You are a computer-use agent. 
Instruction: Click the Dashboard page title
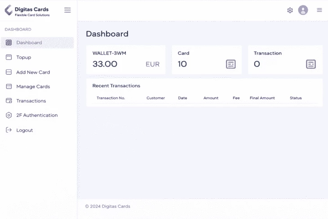(107, 34)
